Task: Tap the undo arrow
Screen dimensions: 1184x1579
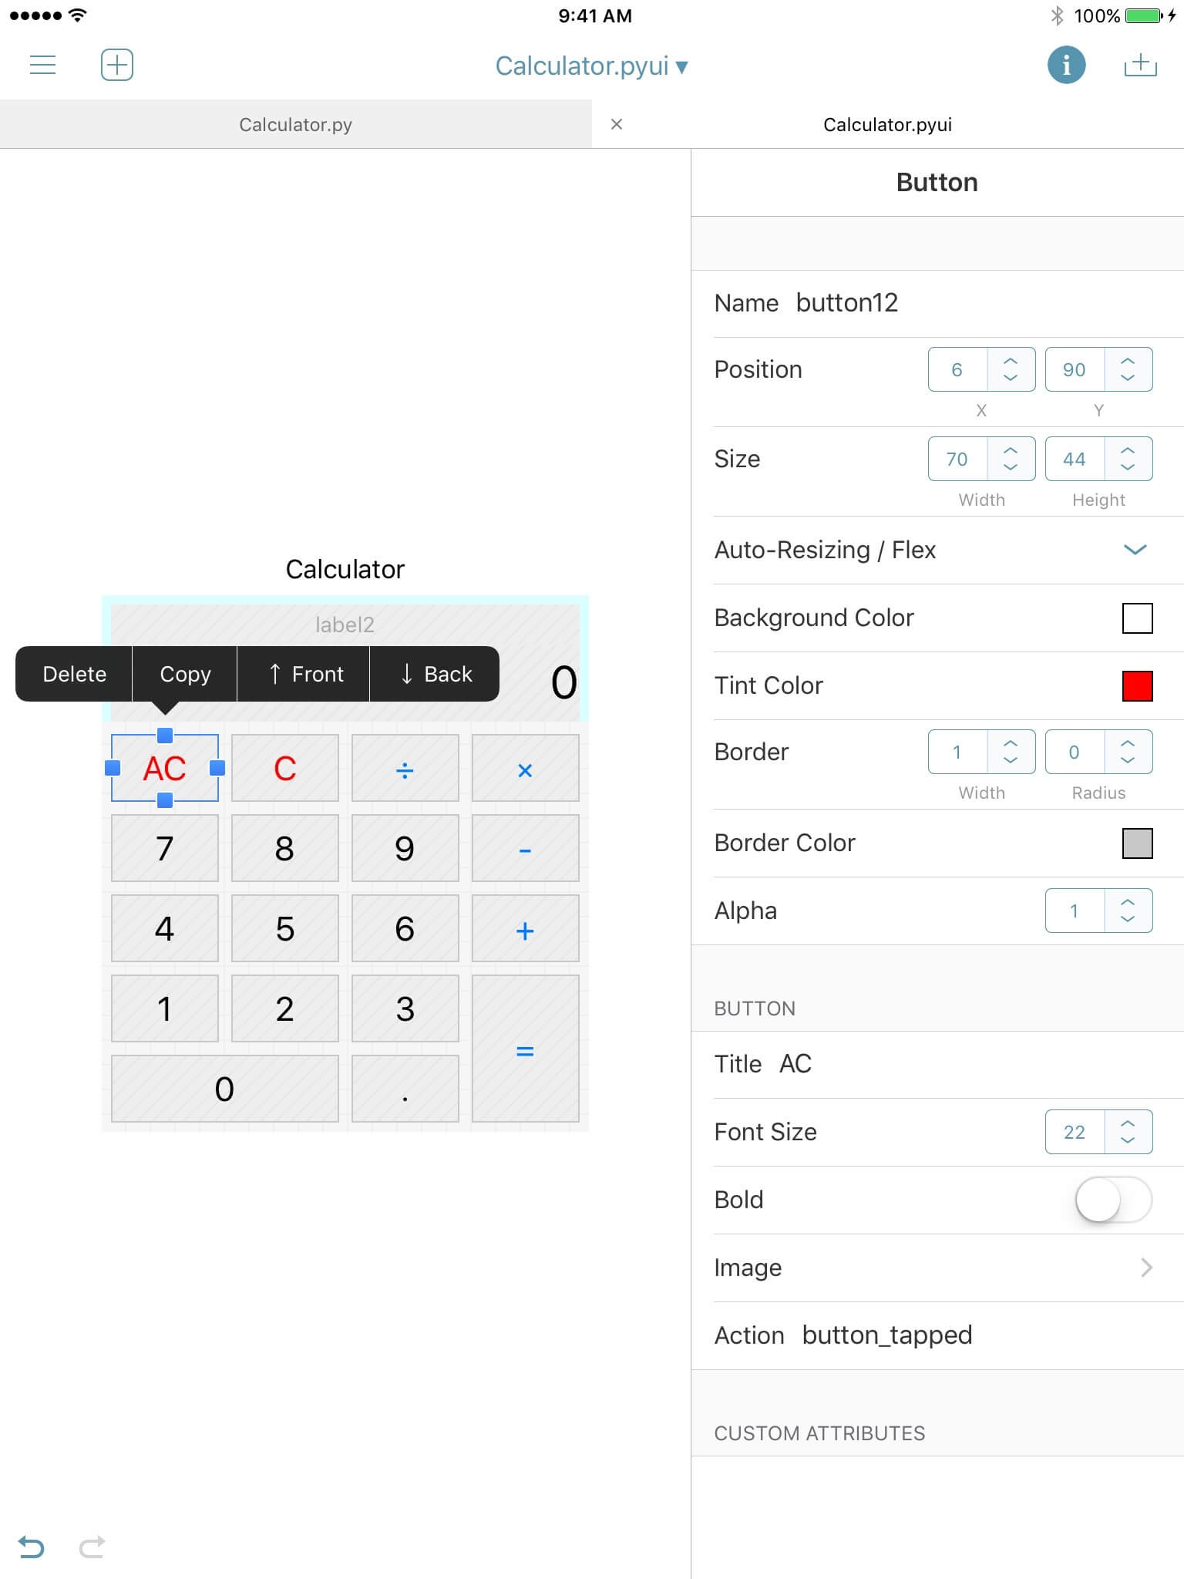Action: [32, 1547]
